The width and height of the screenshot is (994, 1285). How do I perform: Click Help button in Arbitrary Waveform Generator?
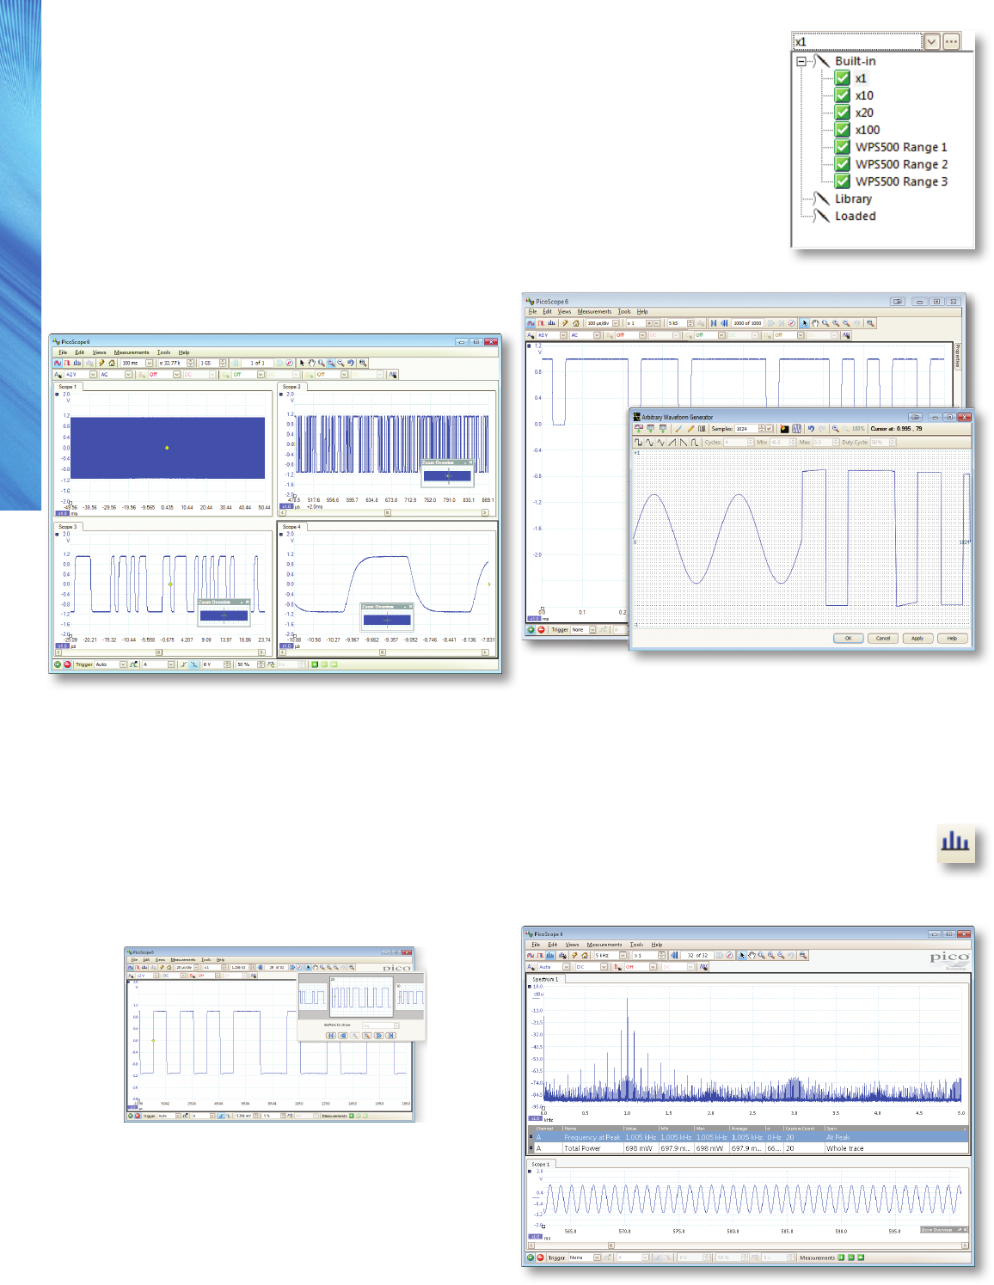point(952,639)
